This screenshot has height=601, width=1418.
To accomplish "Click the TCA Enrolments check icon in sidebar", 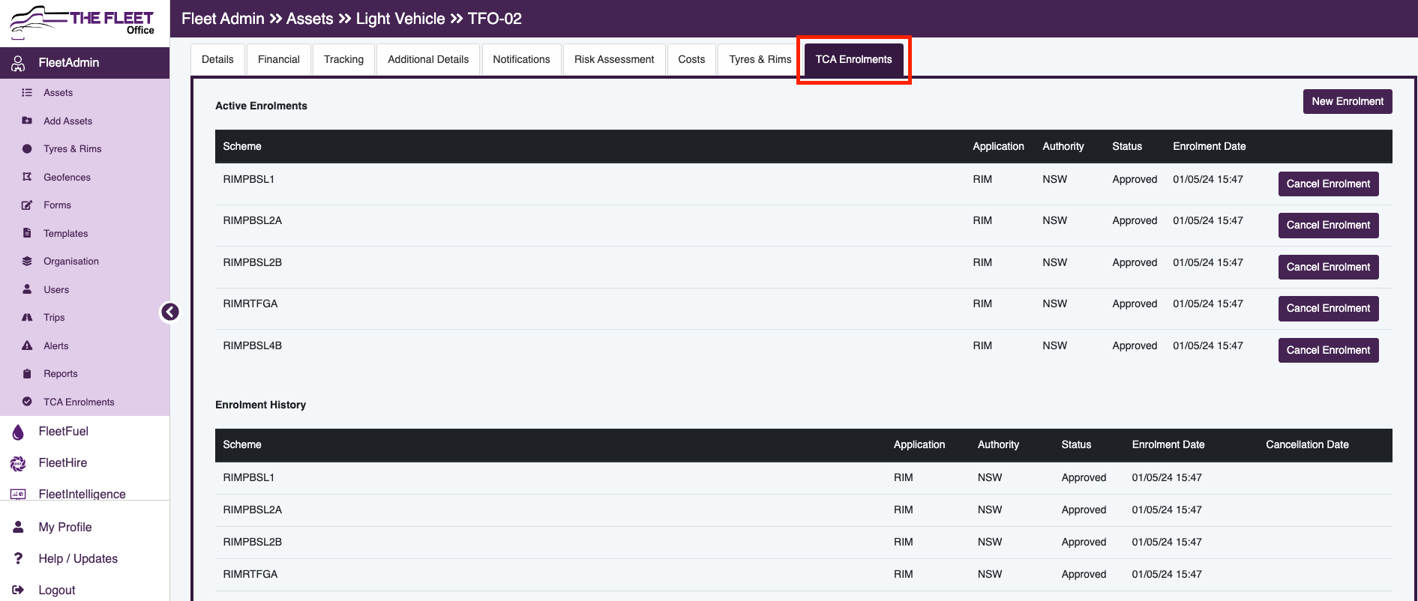I will [27, 402].
